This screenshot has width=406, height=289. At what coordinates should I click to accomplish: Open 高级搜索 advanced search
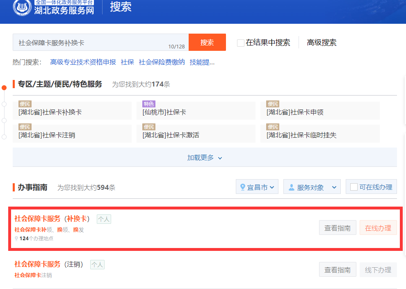point(322,43)
